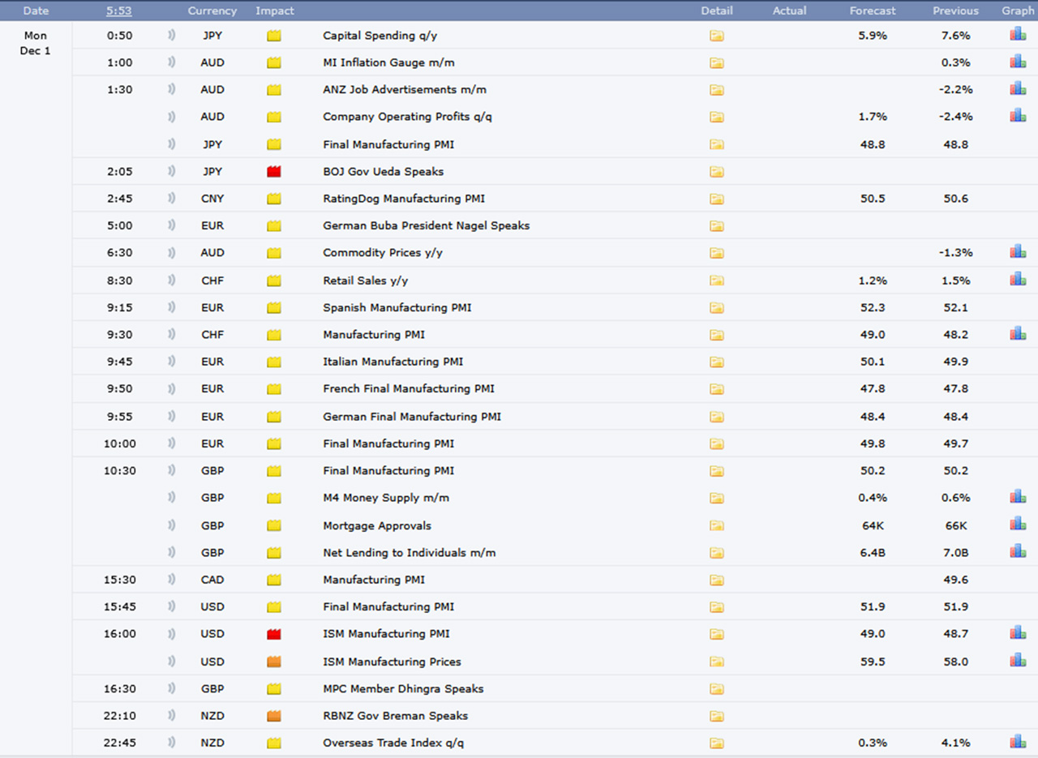Show graph for Mortgage Approvals
The width and height of the screenshot is (1038, 758).
1018,524
